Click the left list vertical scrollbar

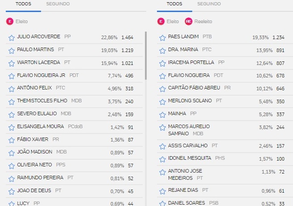pyautogui.click(x=146, y=56)
